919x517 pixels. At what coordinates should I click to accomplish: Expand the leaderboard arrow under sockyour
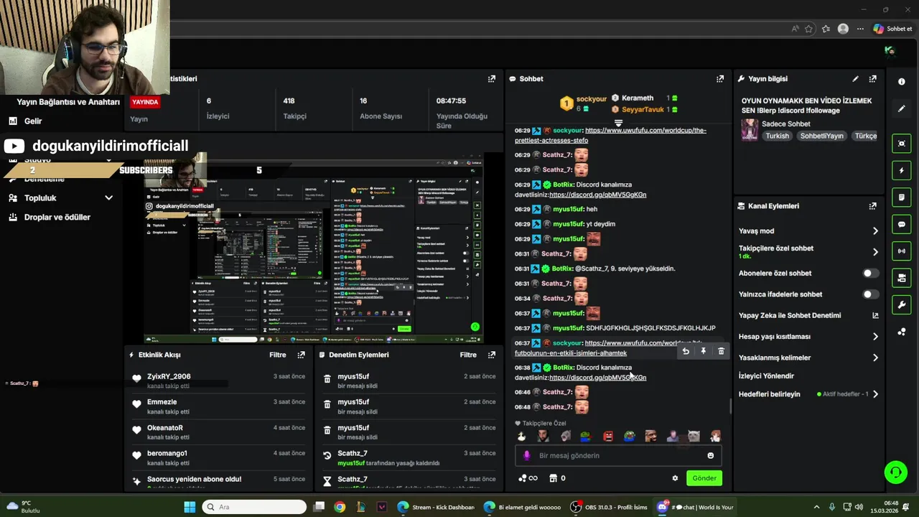pos(618,123)
